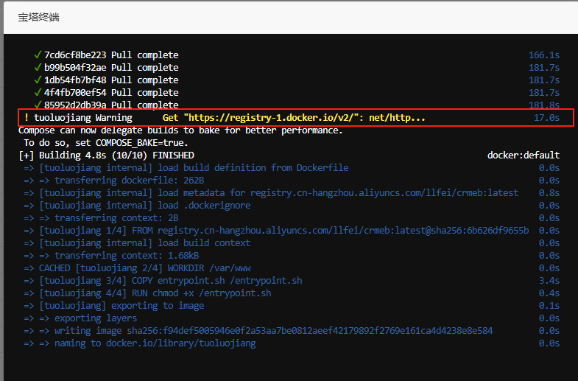578x381 pixels.
Task: Click the 宝塔终端 window title
Action: point(39,18)
